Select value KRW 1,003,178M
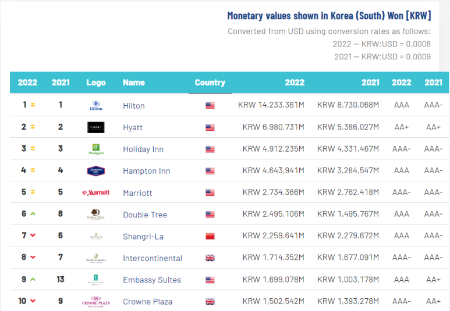The width and height of the screenshot is (450, 311). pyautogui.click(x=348, y=279)
